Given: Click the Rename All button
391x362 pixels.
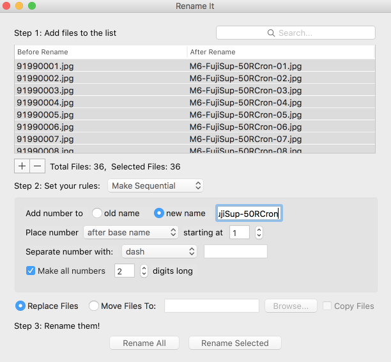Looking at the screenshot, I should coord(144,343).
